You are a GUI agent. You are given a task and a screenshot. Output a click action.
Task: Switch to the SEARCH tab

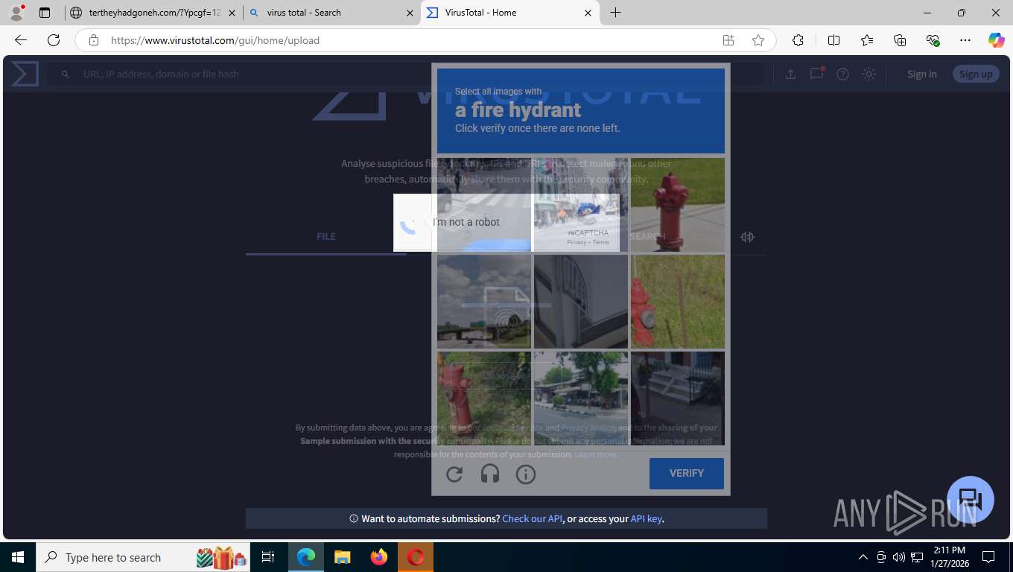tap(647, 236)
